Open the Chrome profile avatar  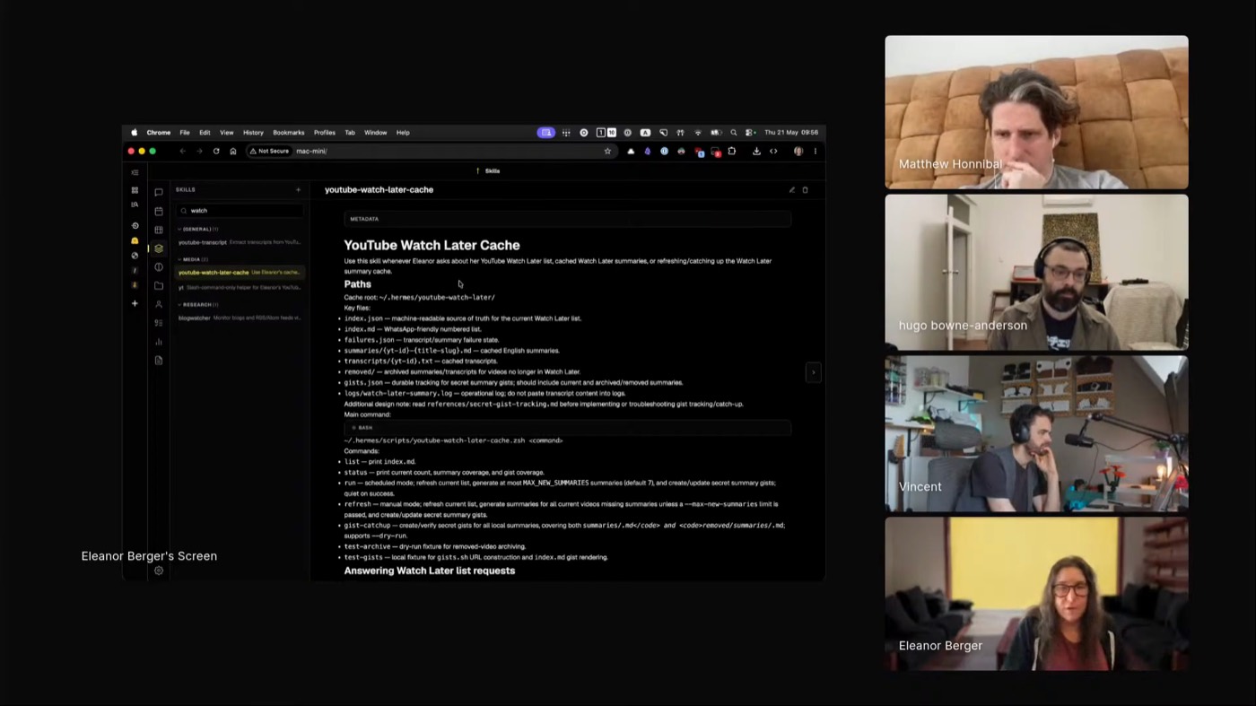[x=798, y=151]
